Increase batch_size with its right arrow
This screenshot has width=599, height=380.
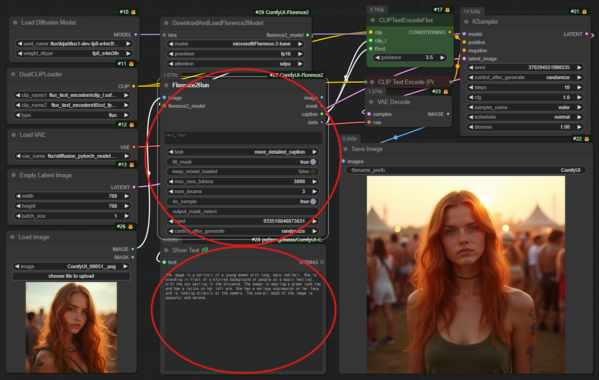pos(127,216)
